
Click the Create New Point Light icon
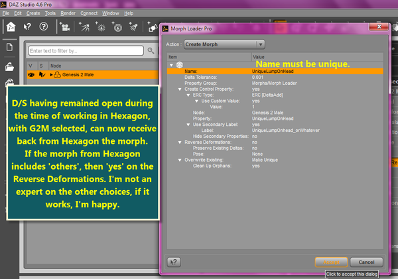tap(101, 27)
